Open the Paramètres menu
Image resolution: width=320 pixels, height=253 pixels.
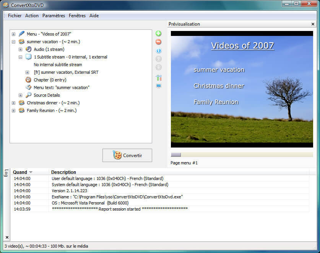coord(54,16)
